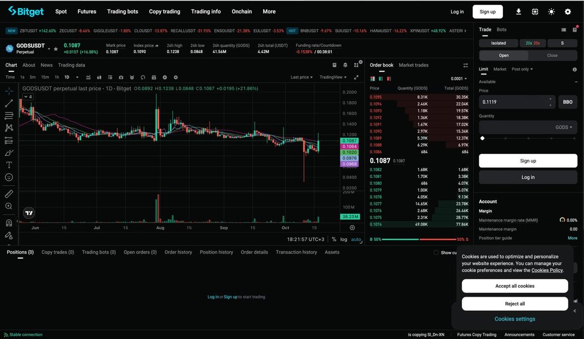Change candlestick chart style
This screenshot has height=339, width=584.
(x=99, y=77)
